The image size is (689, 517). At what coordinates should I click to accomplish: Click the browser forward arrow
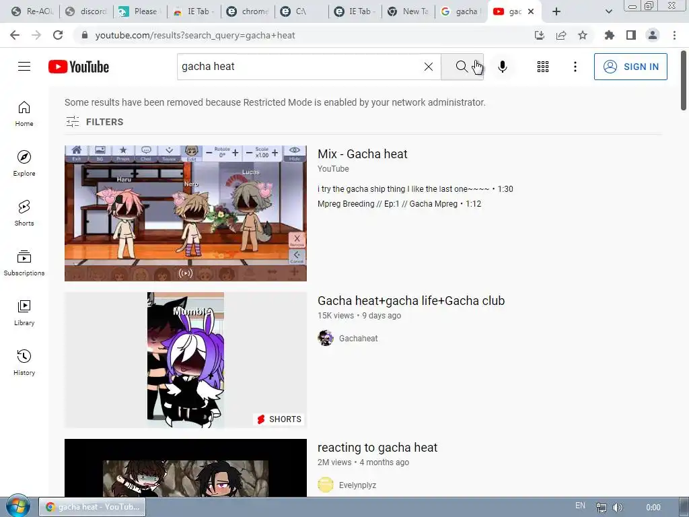(36, 35)
